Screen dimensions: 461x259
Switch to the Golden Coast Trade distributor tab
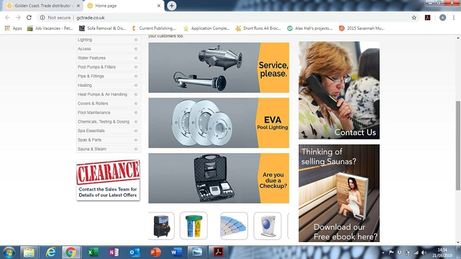(x=43, y=5)
